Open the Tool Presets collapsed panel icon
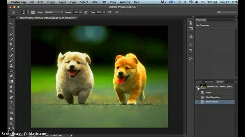 point(191,58)
